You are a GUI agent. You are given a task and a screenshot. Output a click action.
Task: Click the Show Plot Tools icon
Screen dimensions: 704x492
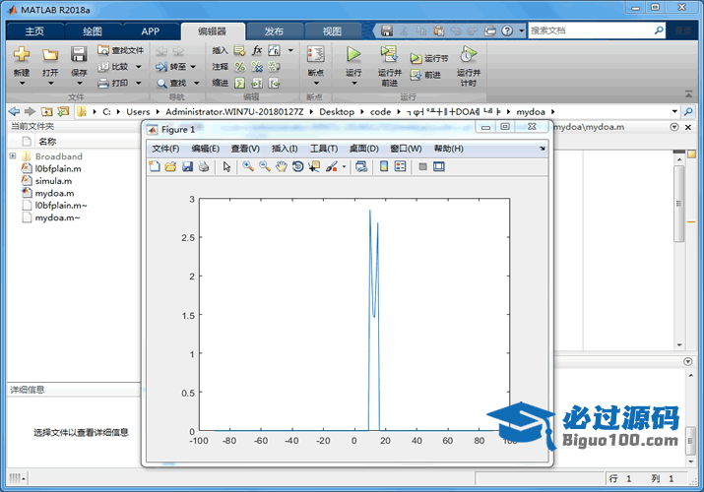pos(439,167)
